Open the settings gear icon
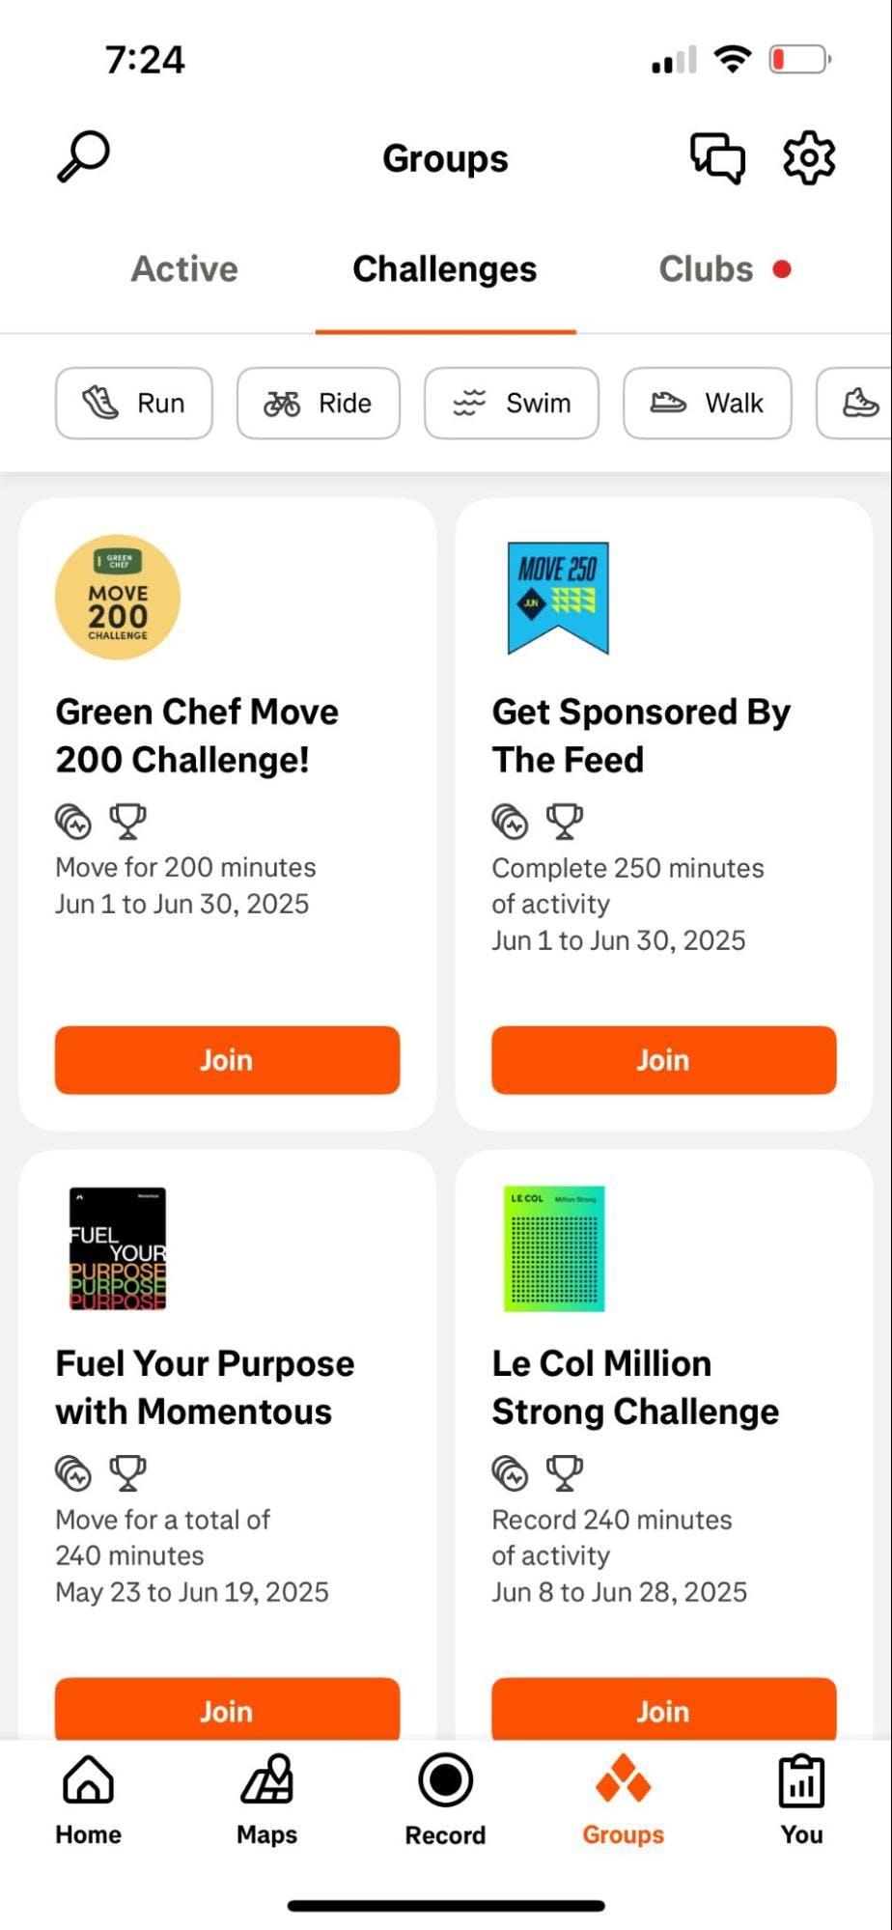Screen dimensions: 892x1930 pyautogui.click(x=808, y=157)
